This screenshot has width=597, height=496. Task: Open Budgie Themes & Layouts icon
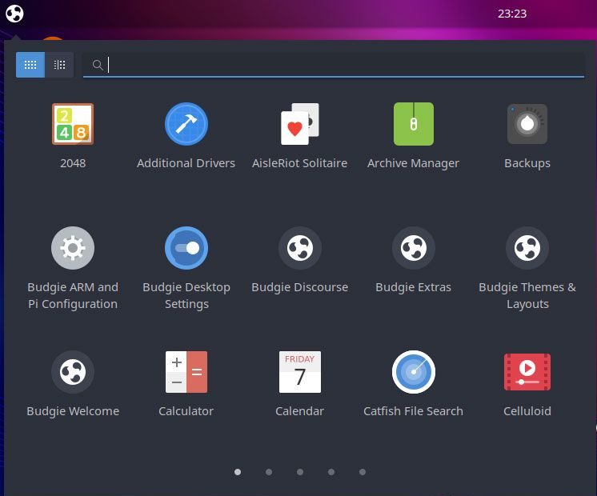(527, 248)
